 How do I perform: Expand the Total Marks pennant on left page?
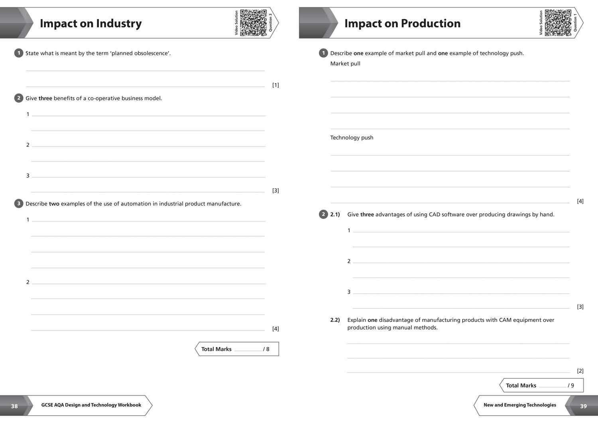click(237, 349)
